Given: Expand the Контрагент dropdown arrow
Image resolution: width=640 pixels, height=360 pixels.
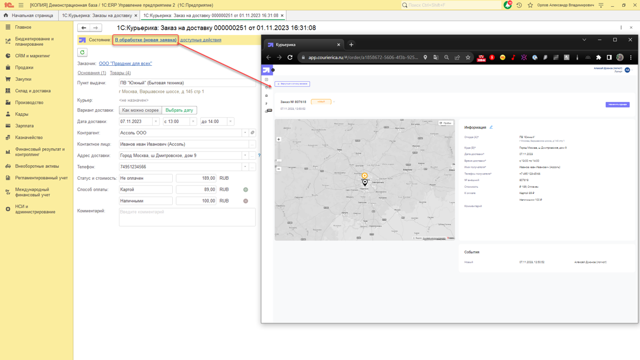Looking at the screenshot, I should tap(245, 133).
